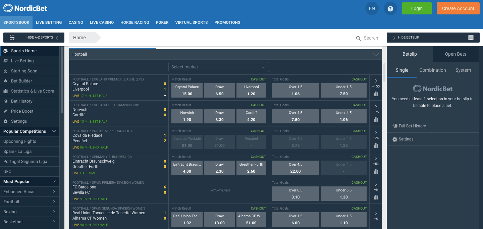The width and height of the screenshot is (483, 229).
Task: Click the sidebar Settings gear icon
Action: (x=5, y=121)
